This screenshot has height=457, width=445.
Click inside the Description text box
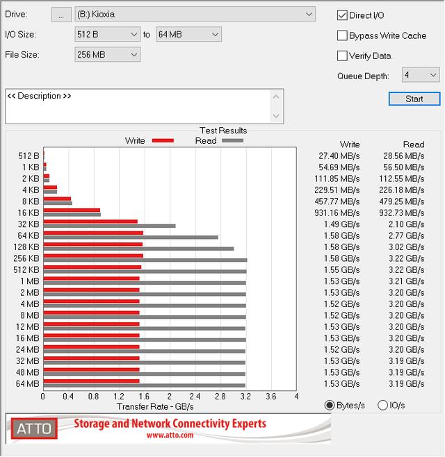point(138,106)
